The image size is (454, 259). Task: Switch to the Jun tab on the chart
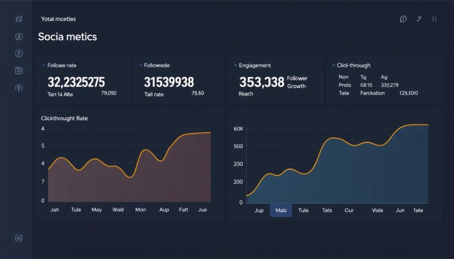pyautogui.click(x=400, y=210)
